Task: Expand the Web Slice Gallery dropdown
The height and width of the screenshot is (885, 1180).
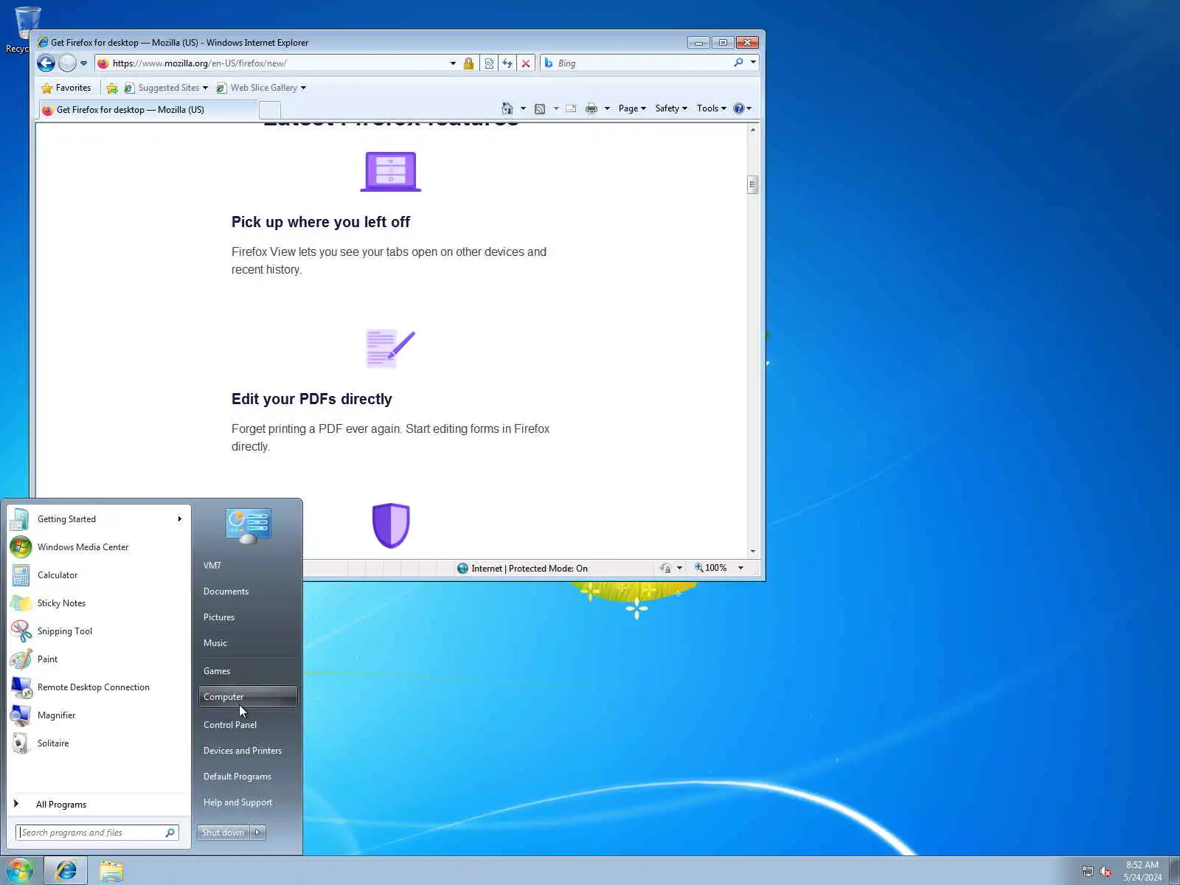Action: tap(303, 88)
